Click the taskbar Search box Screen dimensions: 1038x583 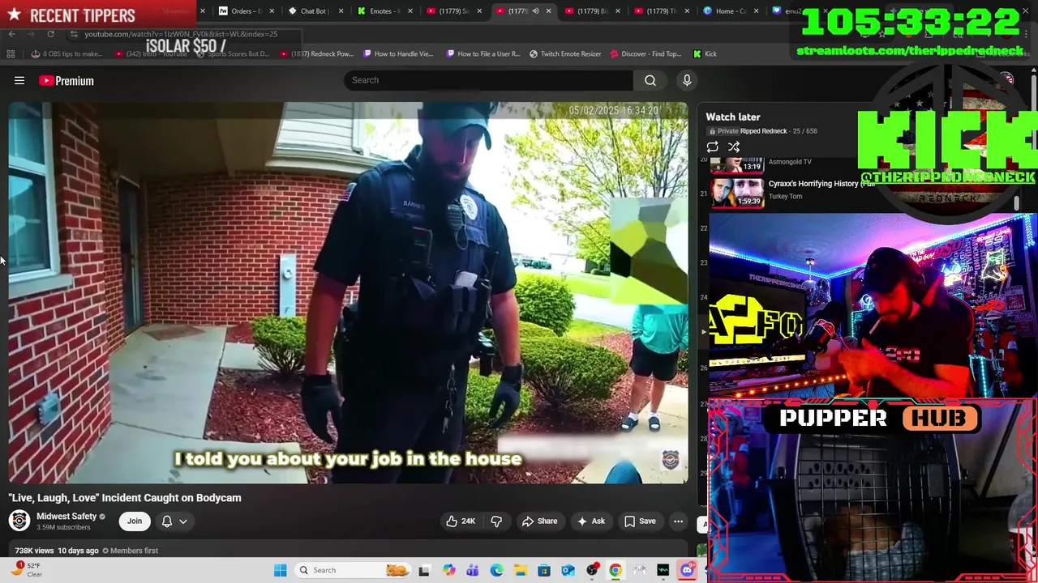pos(353,570)
